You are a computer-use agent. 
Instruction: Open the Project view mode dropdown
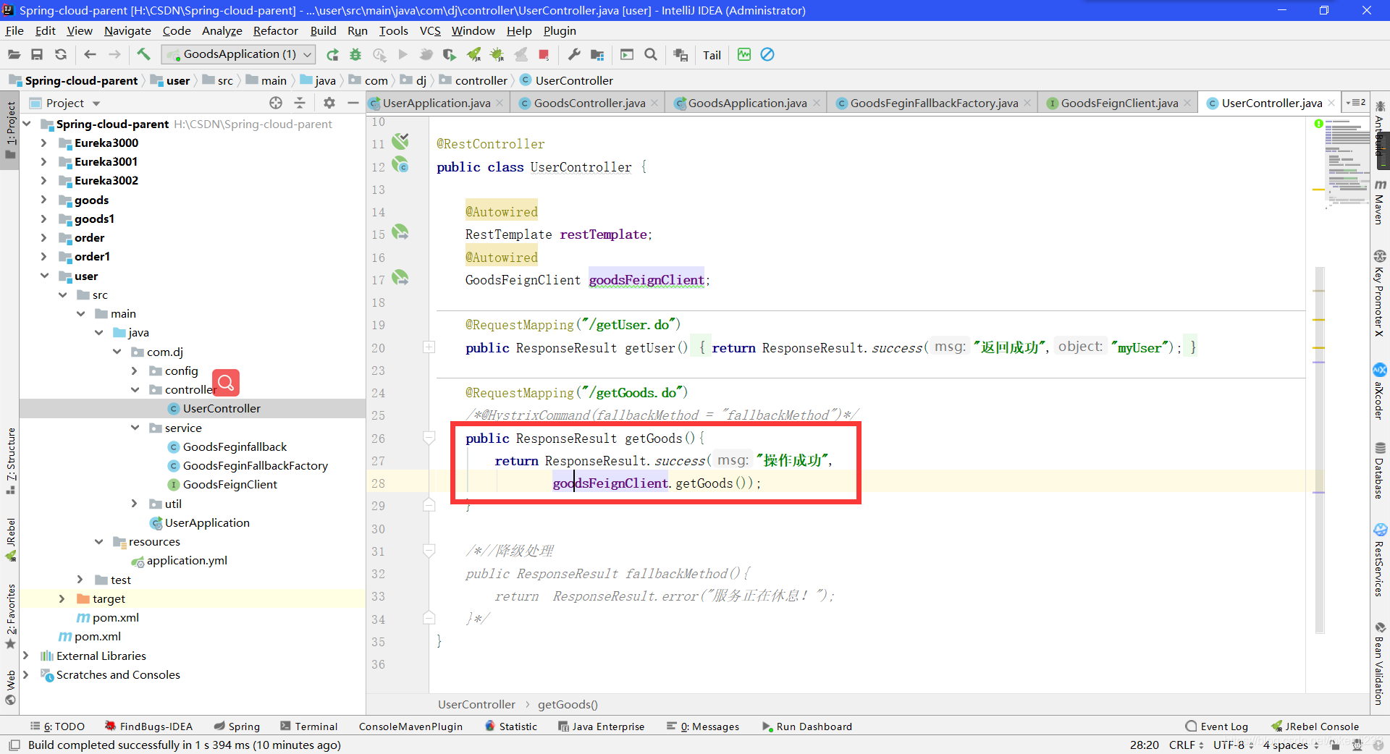(x=96, y=103)
